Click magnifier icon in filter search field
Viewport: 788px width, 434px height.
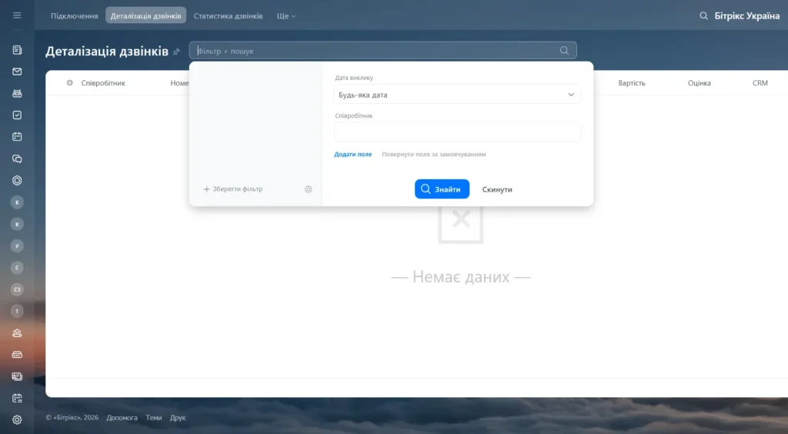click(564, 50)
